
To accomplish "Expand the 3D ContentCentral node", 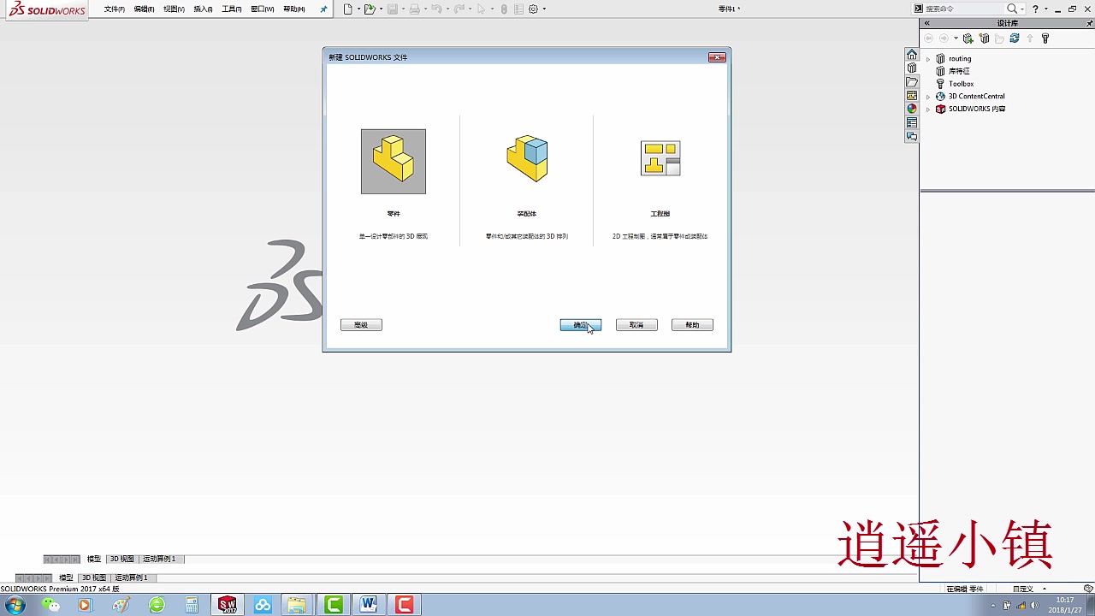I will point(928,97).
